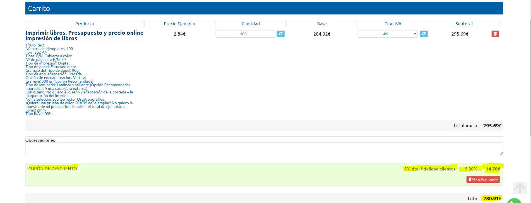The width and height of the screenshot is (531, 203).
Task: Click the Tipo IVA column header
Action: [393, 24]
